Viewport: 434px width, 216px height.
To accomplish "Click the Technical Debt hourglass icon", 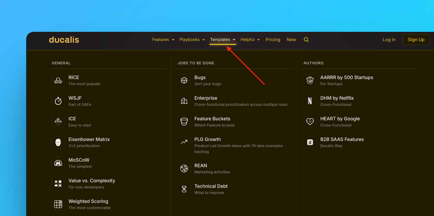I will click(184, 189).
